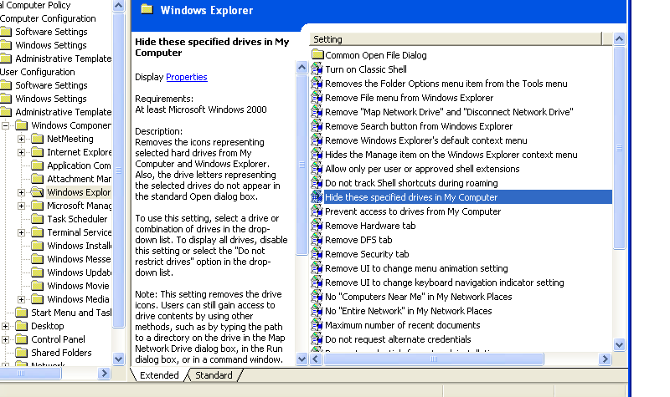The width and height of the screenshot is (670, 397).
Task: Click tree pane scroll down arrow
Action: click(x=118, y=359)
